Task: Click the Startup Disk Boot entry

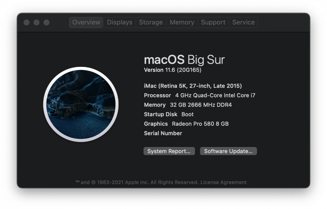Action: click(x=169, y=114)
